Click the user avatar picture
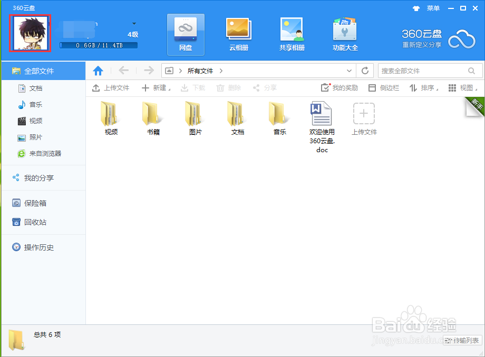485x357 pixels. 30,33
